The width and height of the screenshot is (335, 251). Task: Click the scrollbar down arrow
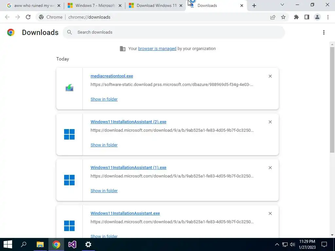tap(332, 235)
